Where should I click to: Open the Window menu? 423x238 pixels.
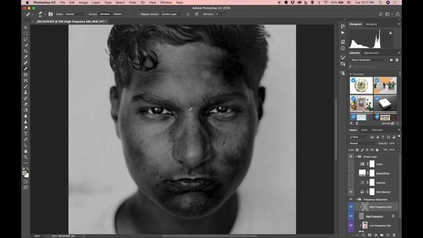(166, 3)
